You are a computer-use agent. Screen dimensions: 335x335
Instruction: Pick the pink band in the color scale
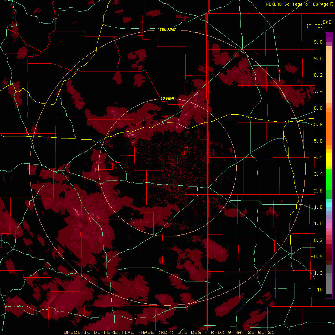(329, 226)
